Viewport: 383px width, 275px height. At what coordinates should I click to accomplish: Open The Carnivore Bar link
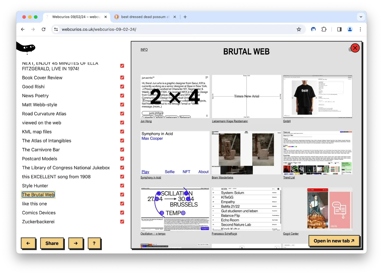(x=41, y=150)
